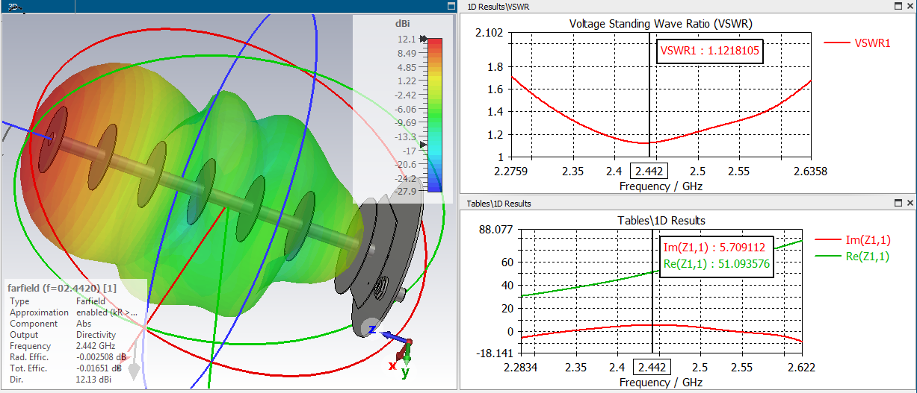The width and height of the screenshot is (917, 393).
Task: Click the dBi unit label on color scale
Action: [x=403, y=24]
